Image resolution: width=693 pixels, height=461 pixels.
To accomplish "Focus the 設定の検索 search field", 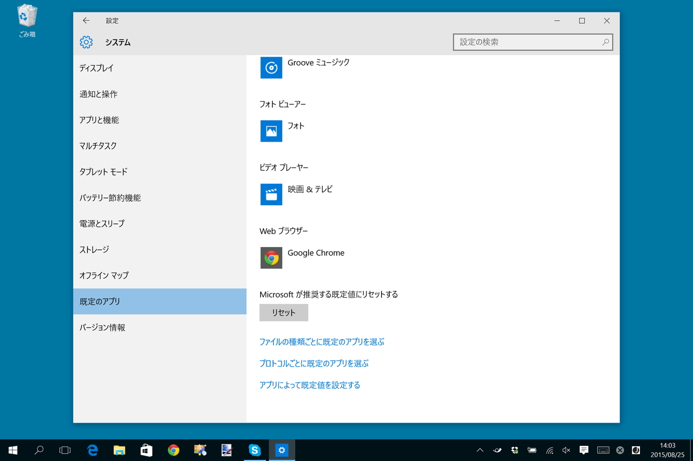I will (533, 42).
